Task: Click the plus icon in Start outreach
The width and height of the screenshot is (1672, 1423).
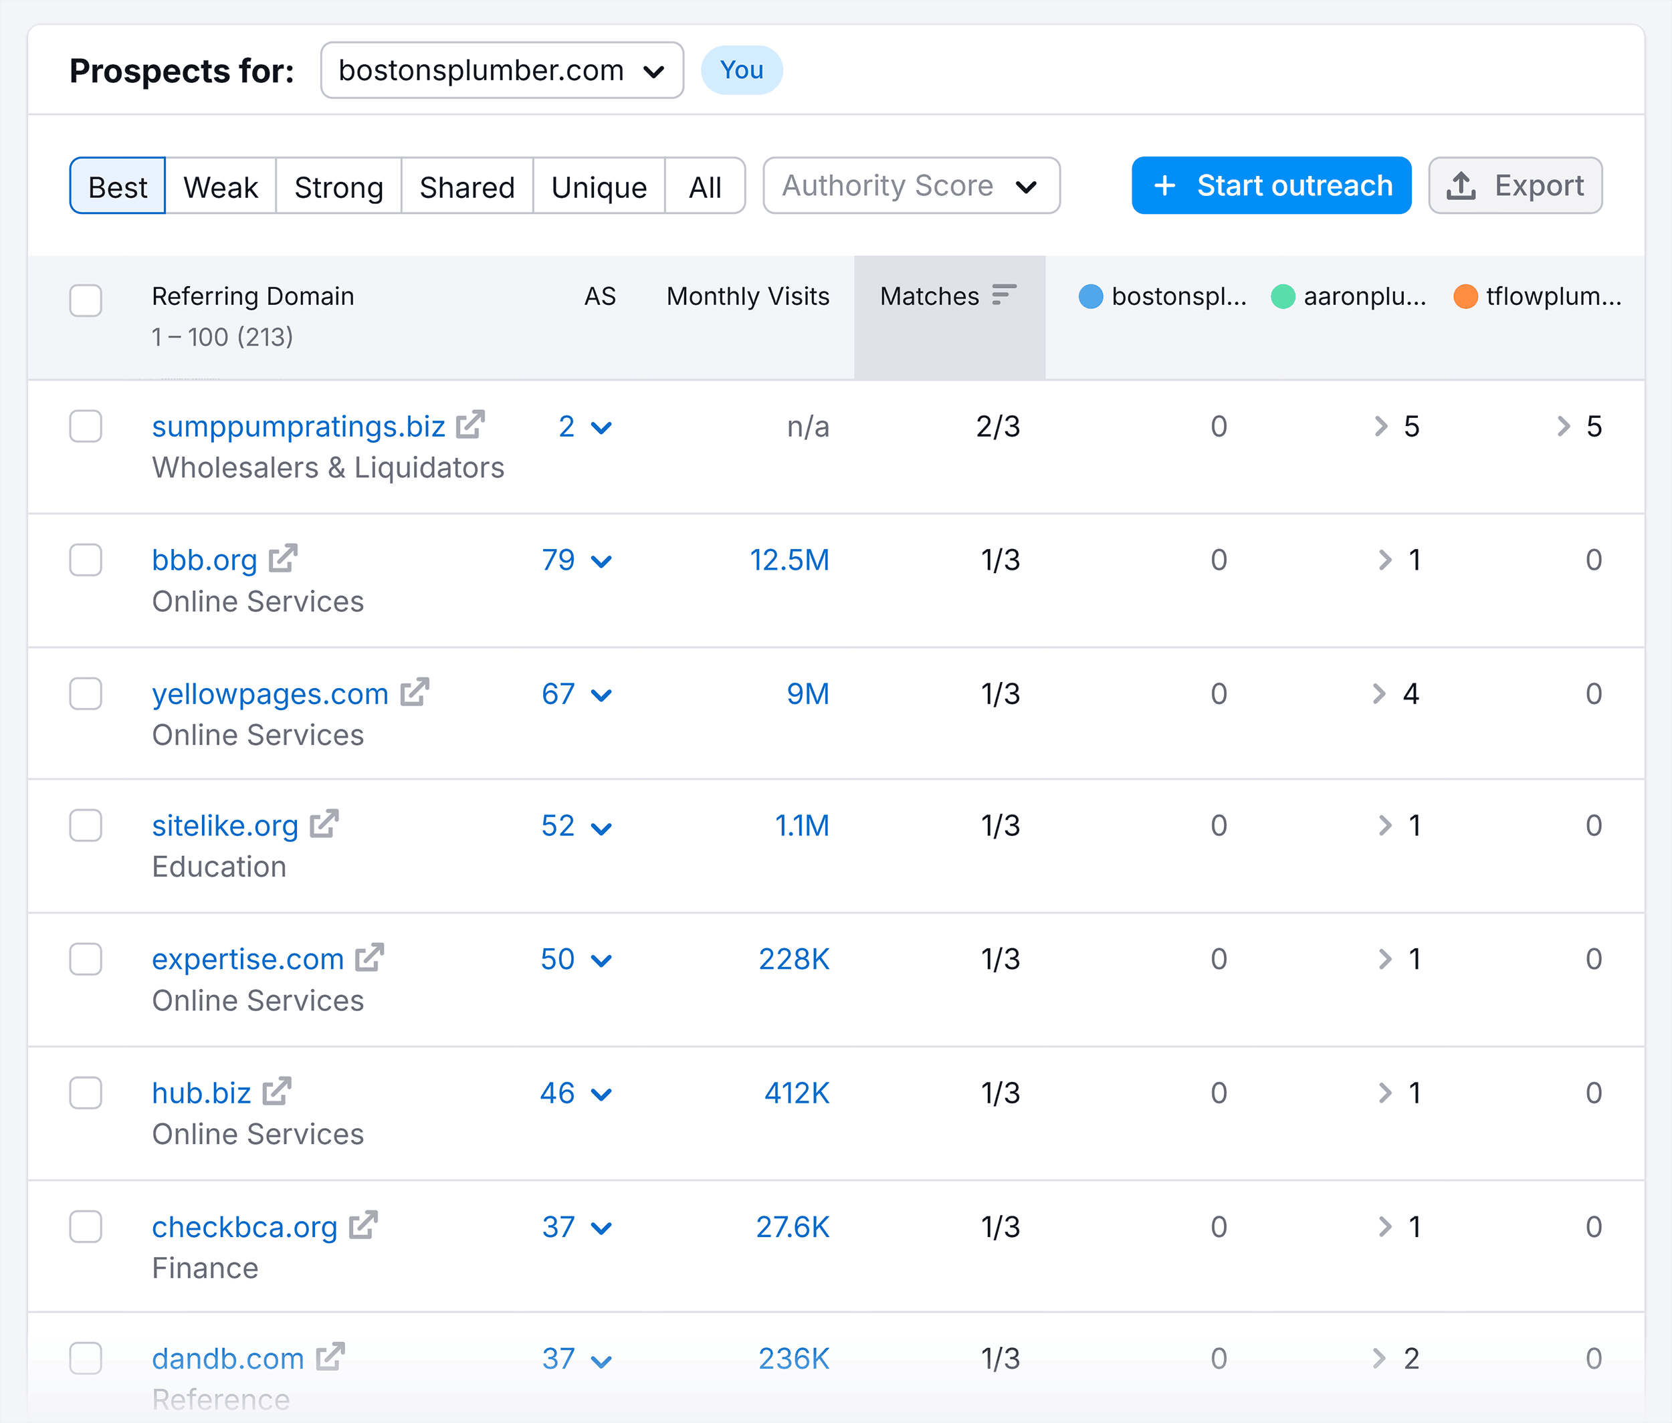Action: coord(1164,185)
